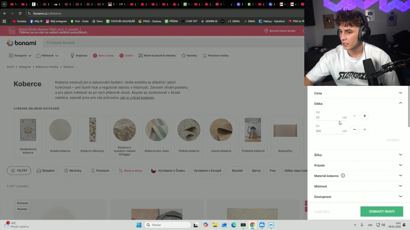
Task: Click the Prohledat Bonami search box
Action: pos(173,43)
